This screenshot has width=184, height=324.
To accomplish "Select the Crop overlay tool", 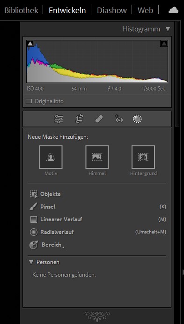I will click(79, 119).
